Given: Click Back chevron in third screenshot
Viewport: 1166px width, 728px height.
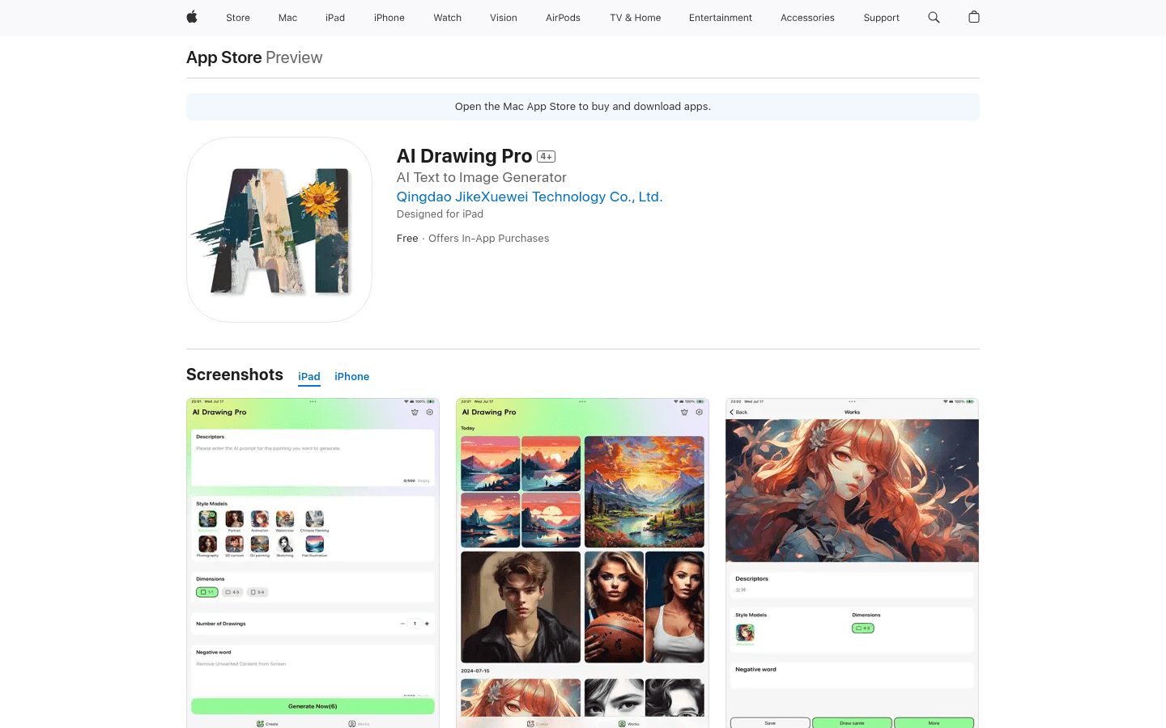Looking at the screenshot, I should coord(732,413).
